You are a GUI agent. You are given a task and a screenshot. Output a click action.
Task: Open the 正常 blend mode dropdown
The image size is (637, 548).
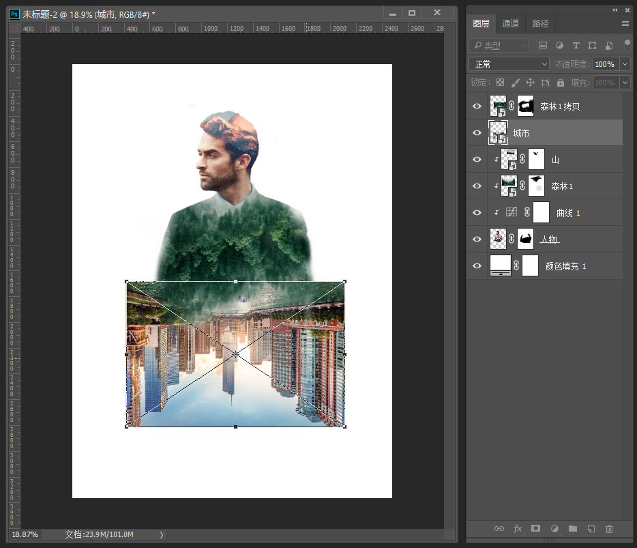click(509, 64)
